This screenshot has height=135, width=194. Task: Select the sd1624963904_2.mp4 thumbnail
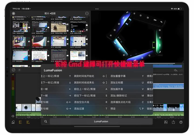tap(20, 56)
